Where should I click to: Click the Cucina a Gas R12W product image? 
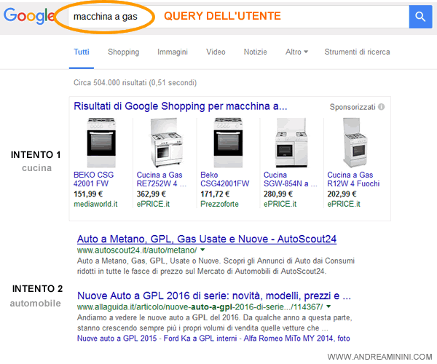click(355, 142)
